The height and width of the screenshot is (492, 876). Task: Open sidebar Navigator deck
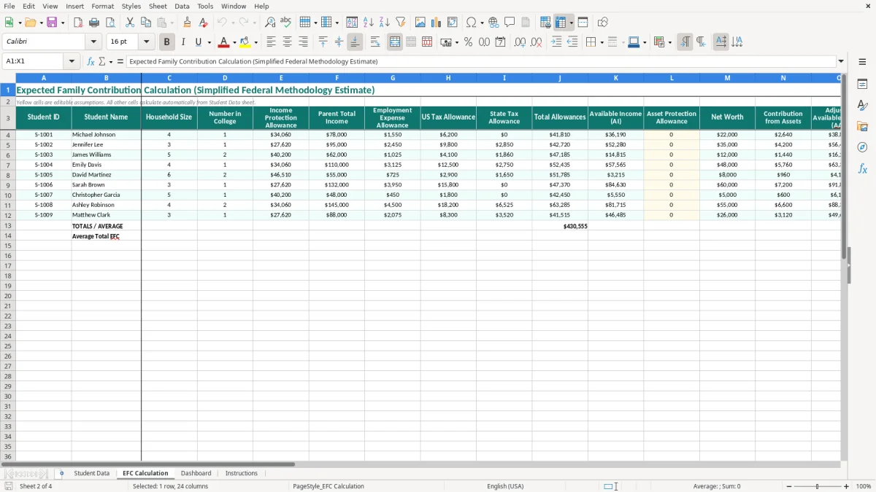point(862,148)
